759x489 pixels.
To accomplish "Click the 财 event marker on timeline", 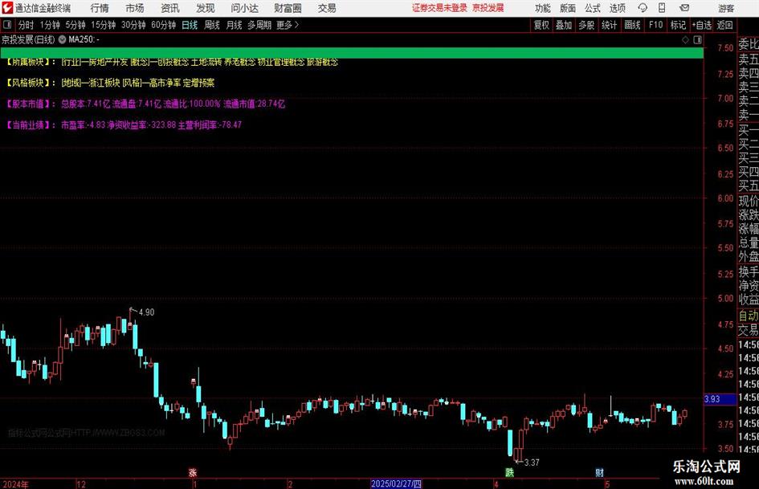I will coord(599,472).
